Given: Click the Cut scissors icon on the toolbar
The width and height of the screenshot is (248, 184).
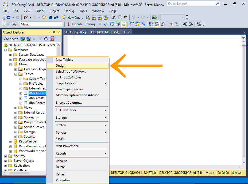Looking at the screenshot, I should coord(114,17).
